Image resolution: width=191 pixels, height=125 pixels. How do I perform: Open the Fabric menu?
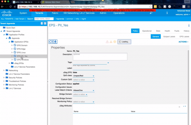55,13
